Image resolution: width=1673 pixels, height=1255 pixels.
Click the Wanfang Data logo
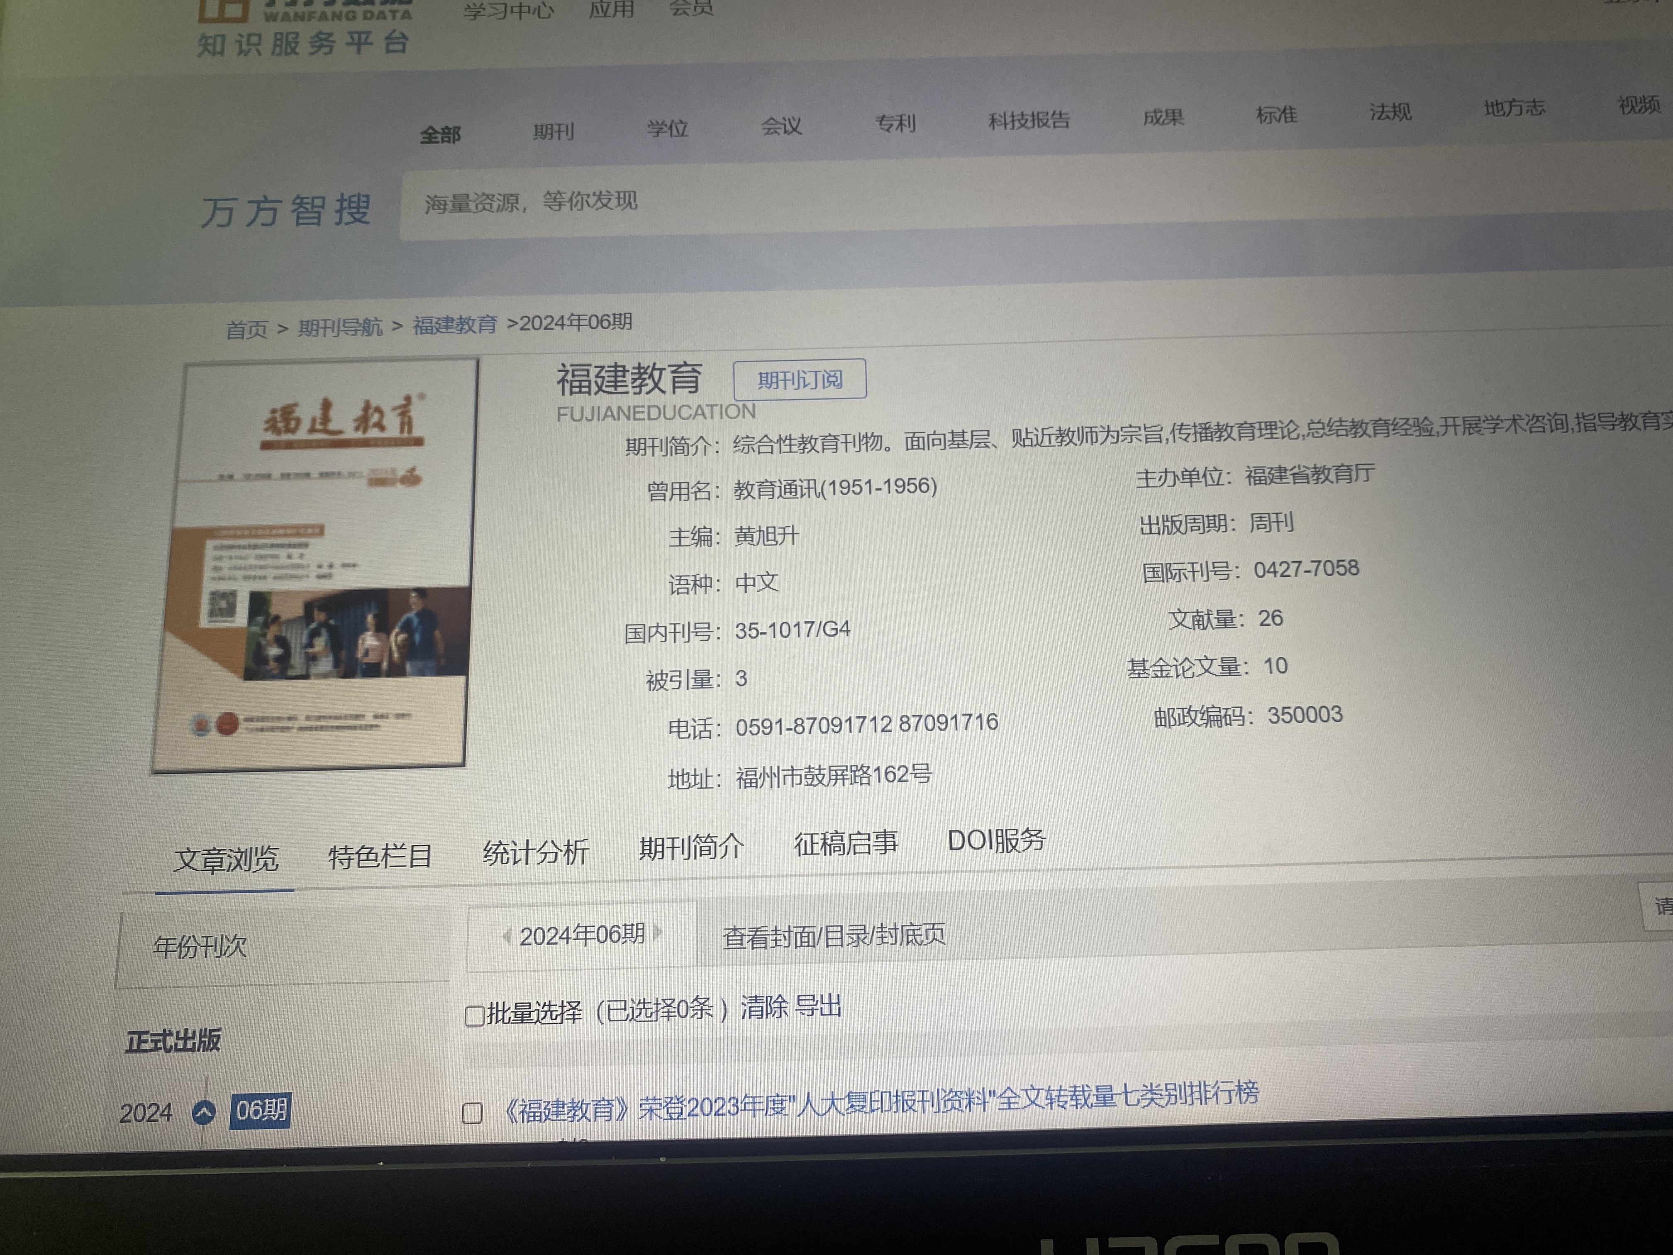[305, 28]
